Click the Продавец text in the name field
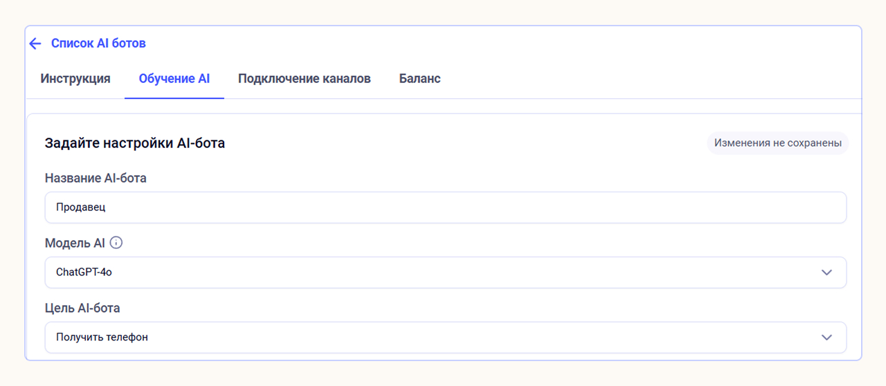The height and width of the screenshot is (386, 886). click(x=81, y=208)
